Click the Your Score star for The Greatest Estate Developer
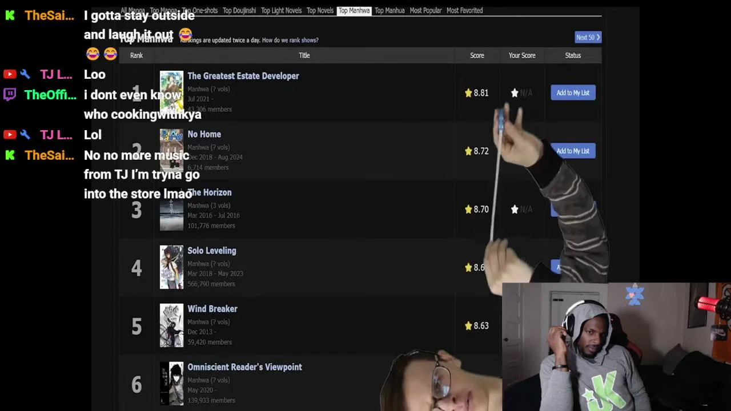731x411 pixels. pos(515,92)
